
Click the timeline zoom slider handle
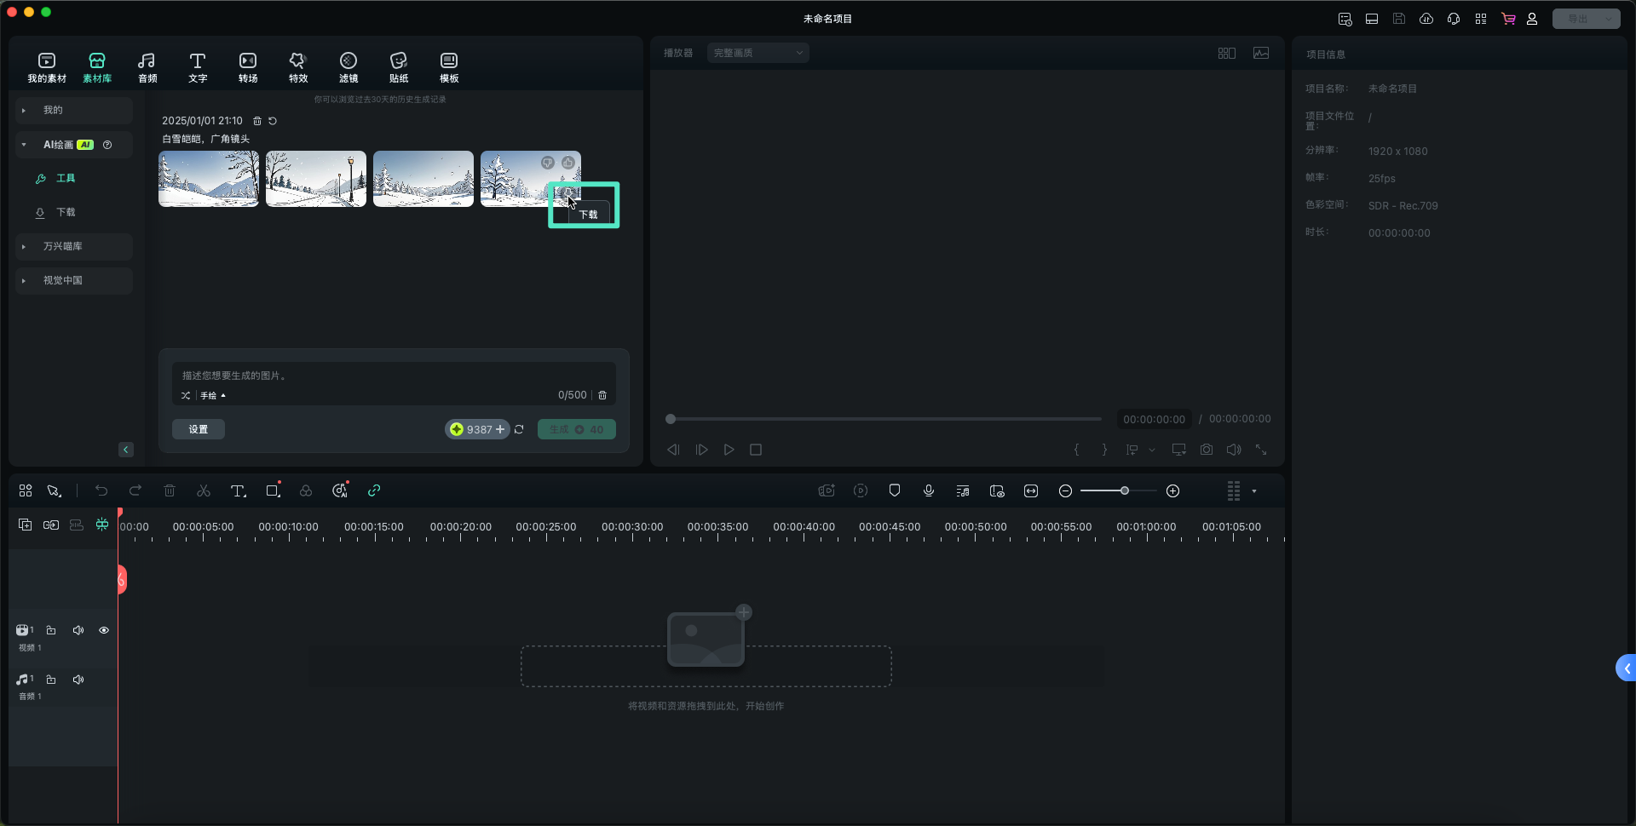click(1125, 490)
